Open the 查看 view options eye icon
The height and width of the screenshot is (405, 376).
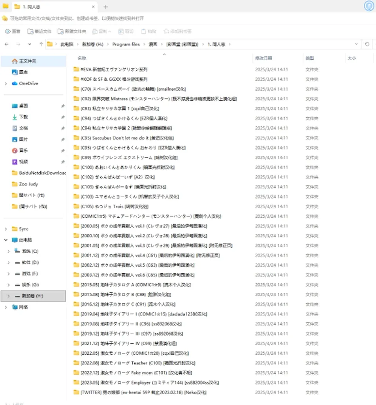[8, 32]
